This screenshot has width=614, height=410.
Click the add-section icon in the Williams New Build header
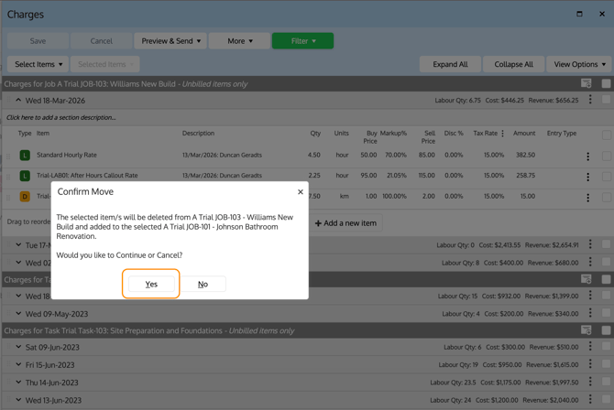[587, 84]
